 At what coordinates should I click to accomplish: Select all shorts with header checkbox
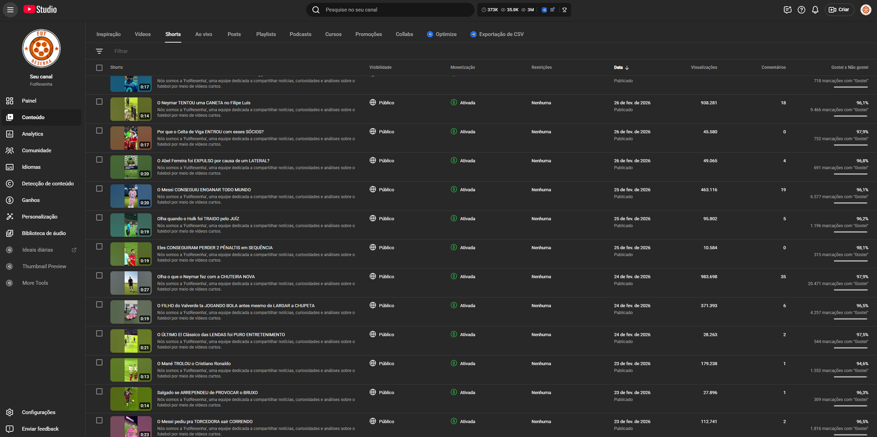pyautogui.click(x=99, y=67)
